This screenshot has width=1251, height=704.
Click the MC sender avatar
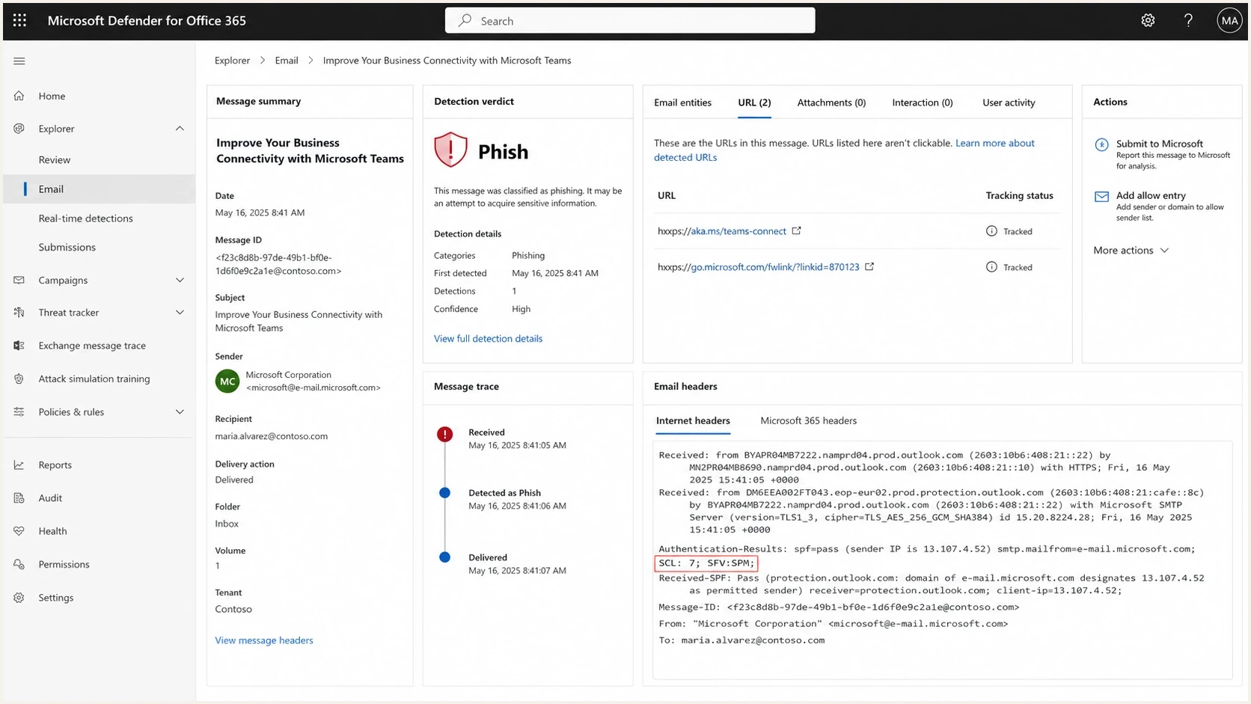[x=227, y=382]
